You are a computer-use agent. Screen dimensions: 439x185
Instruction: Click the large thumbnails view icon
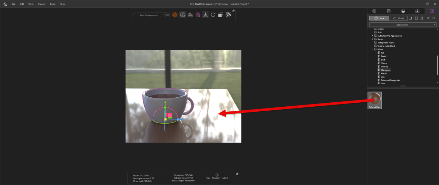[x=422, y=18]
